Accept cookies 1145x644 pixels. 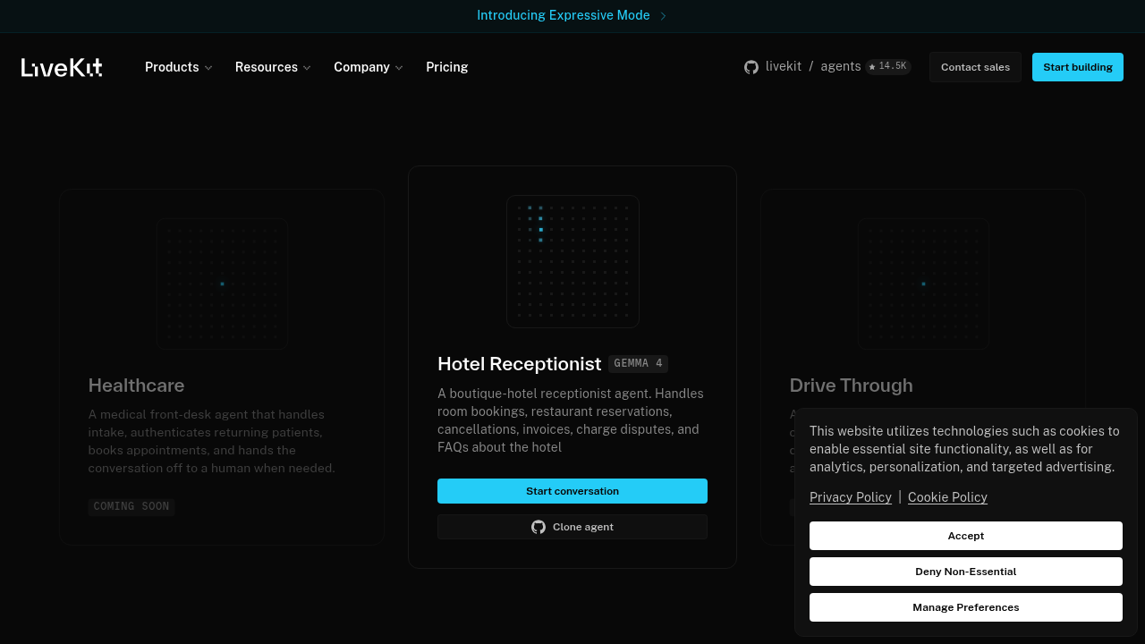click(x=966, y=536)
